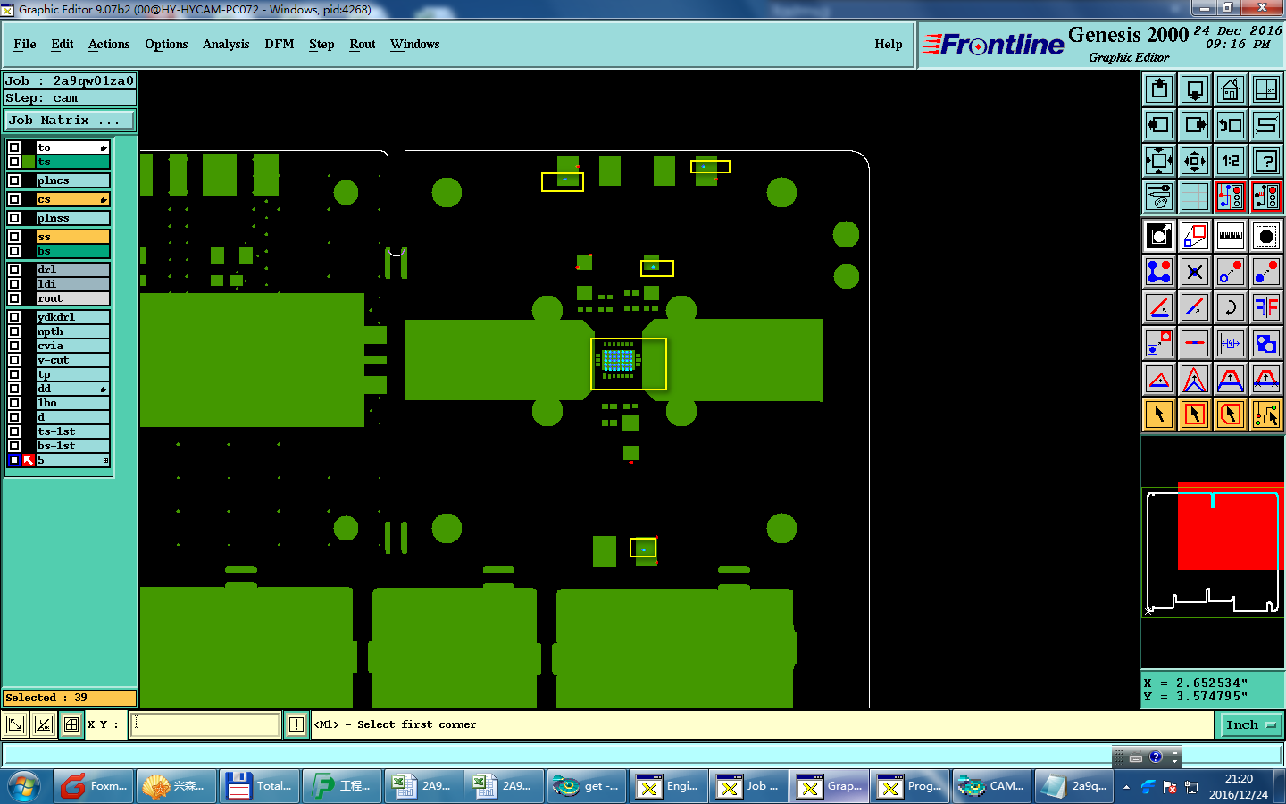Click the mirror F icon
The width and height of the screenshot is (1286, 804).
click(1266, 307)
